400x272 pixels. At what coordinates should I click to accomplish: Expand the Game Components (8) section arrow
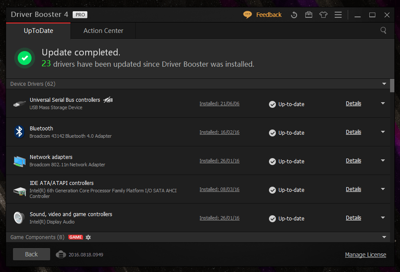384,237
